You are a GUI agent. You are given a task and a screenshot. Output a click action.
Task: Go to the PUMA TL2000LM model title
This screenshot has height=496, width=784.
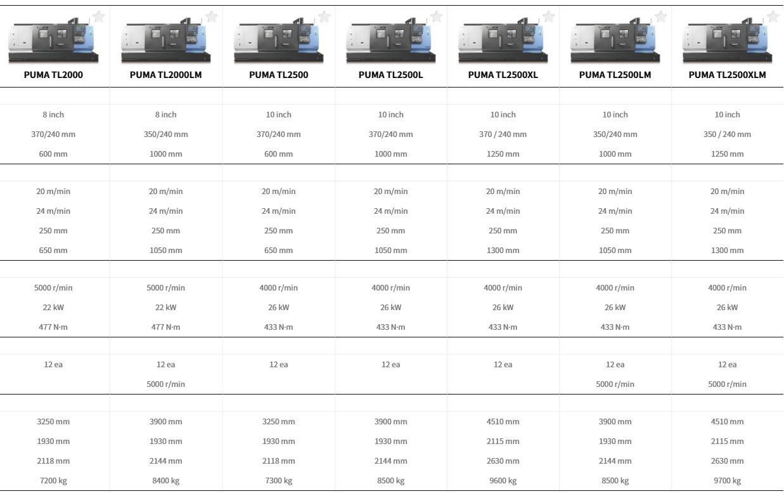coord(166,75)
